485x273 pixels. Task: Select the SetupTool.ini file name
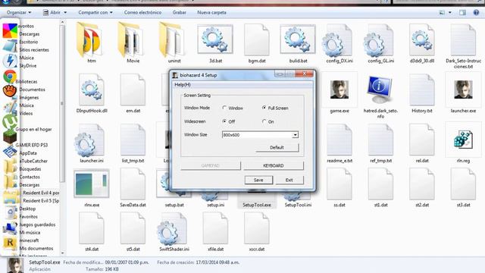[298, 205]
